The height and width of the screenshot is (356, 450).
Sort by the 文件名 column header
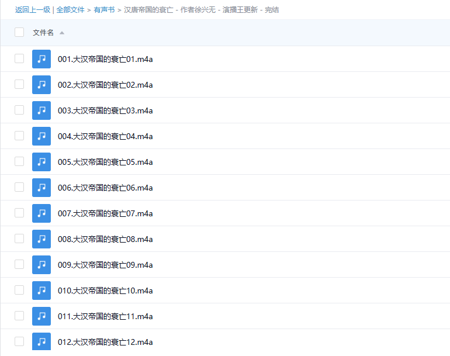43,33
